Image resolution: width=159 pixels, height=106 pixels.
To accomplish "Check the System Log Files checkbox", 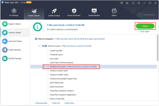I will point(48,51).
